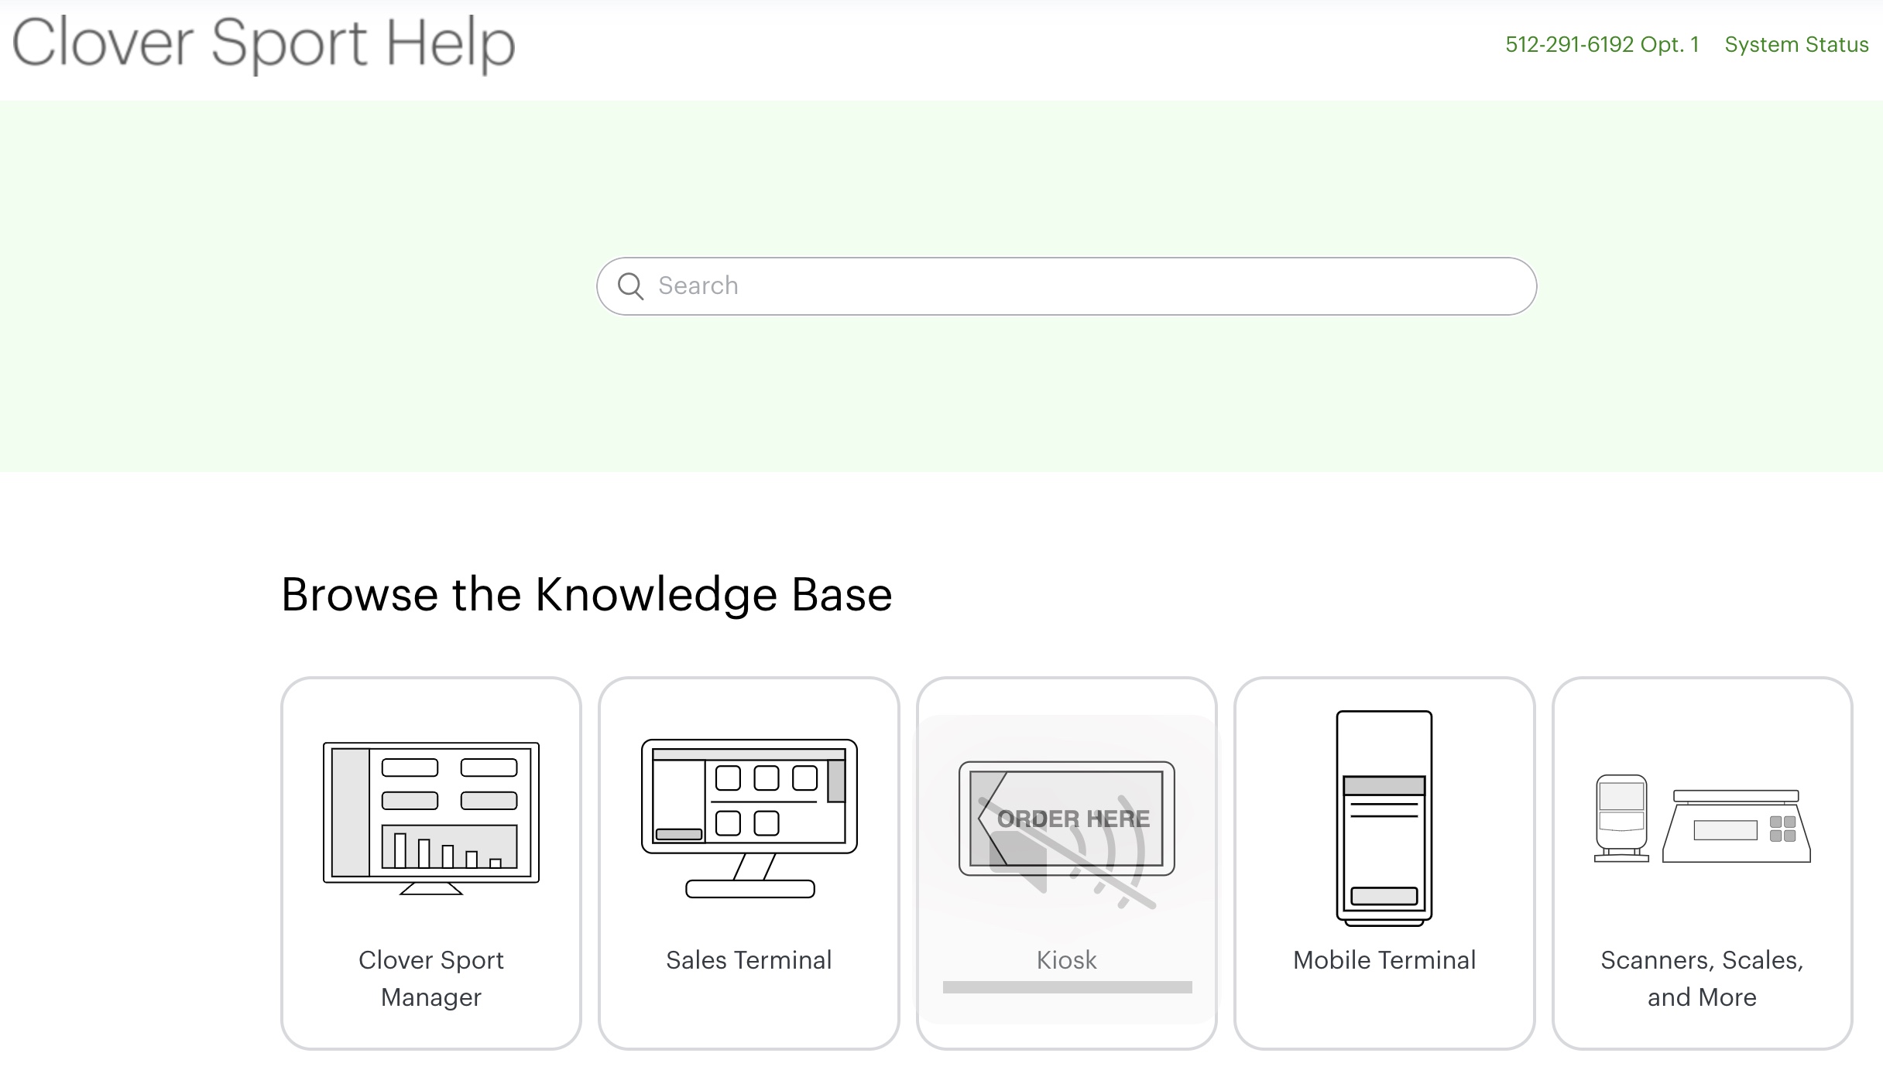Click the 512-291-6192 Opt. 1 phone link
The width and height of the screenshot is (1883, 1077).
pos(1602,44)
